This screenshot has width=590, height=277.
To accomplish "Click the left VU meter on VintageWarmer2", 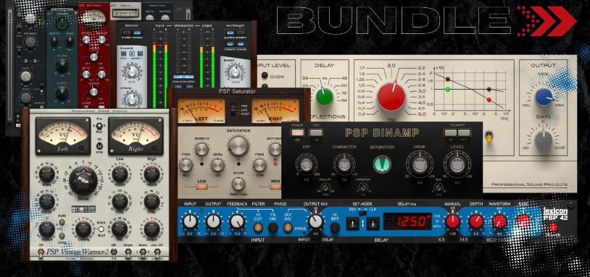I will [x=63, y=136].
